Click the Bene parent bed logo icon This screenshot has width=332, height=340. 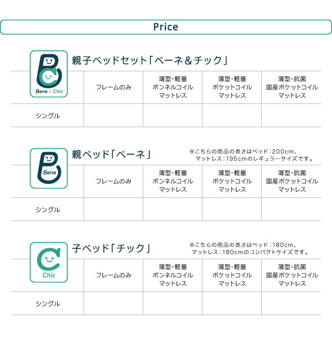pyautogui.click(x=49, y=168)
